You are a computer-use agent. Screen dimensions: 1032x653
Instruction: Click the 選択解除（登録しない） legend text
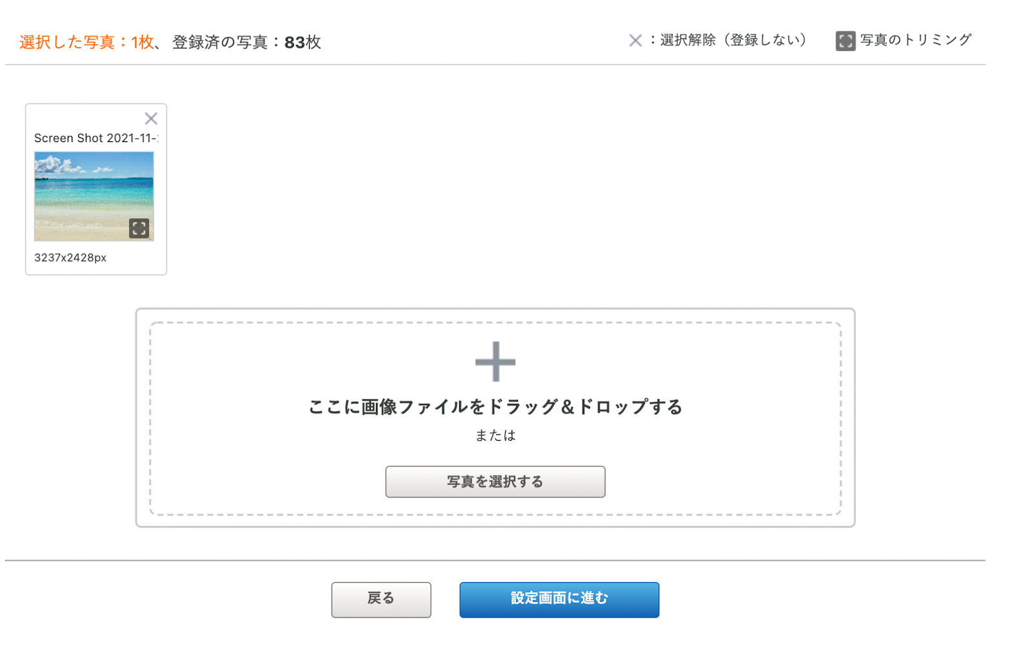(x=734, y=40)
